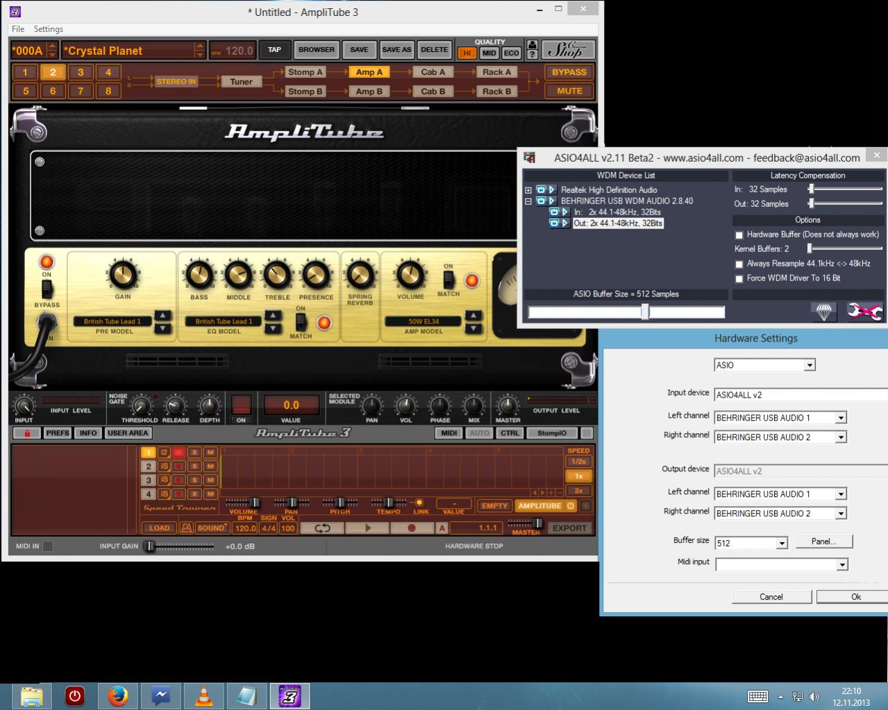The image size is (888, 710).
Task: Open the File menu
Action: click(x=18, y=29)
